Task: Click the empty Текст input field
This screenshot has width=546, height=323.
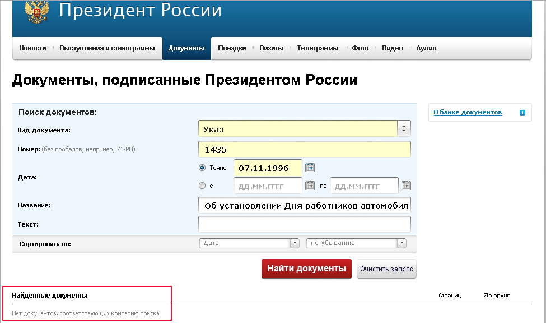Action: [305, 224]
